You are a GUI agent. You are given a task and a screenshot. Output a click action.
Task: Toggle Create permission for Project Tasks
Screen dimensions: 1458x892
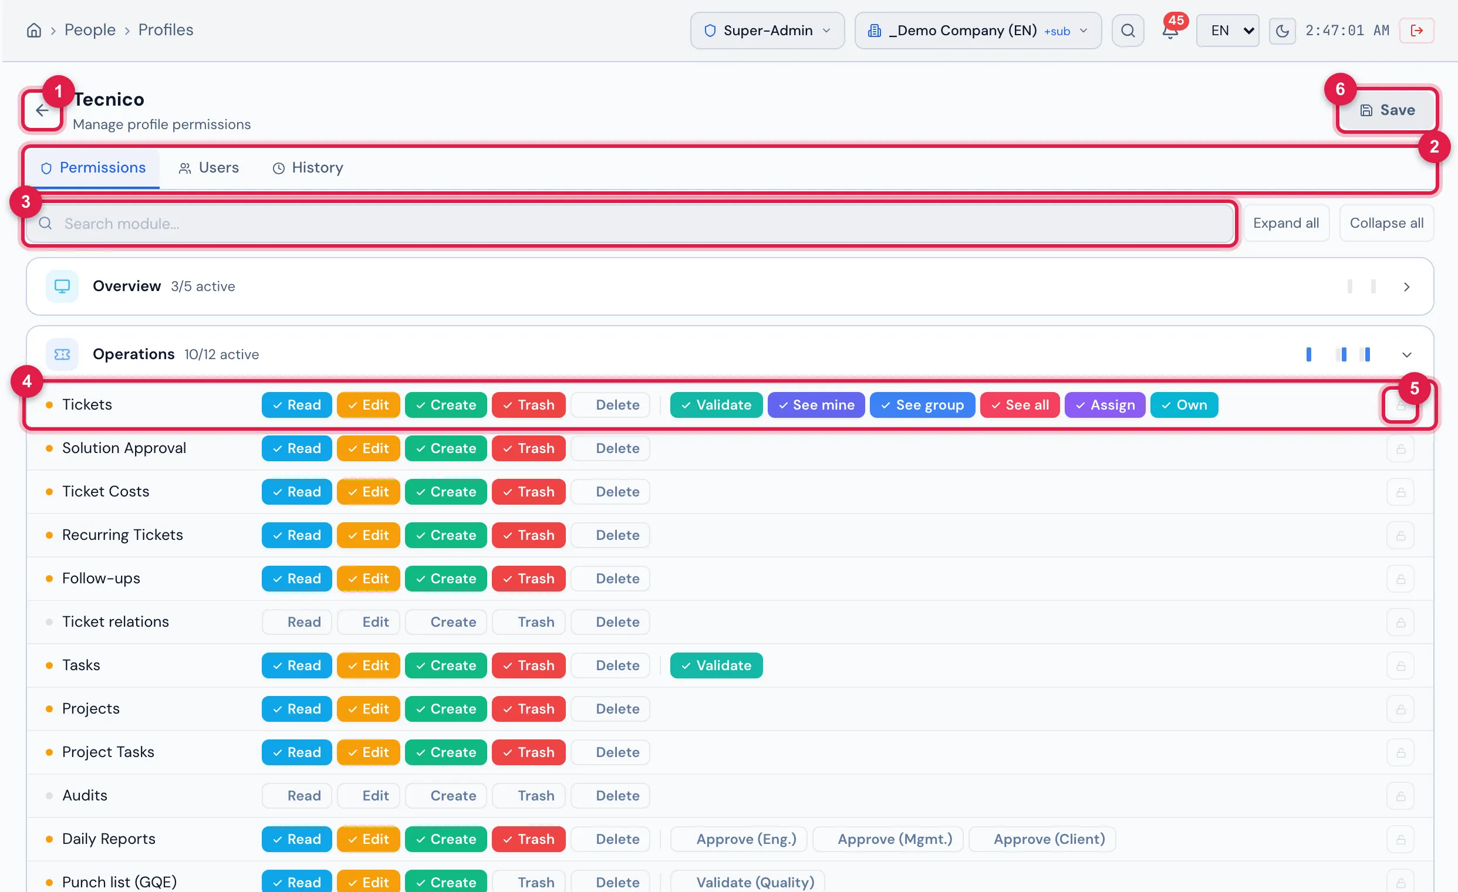tap(446, 752)
